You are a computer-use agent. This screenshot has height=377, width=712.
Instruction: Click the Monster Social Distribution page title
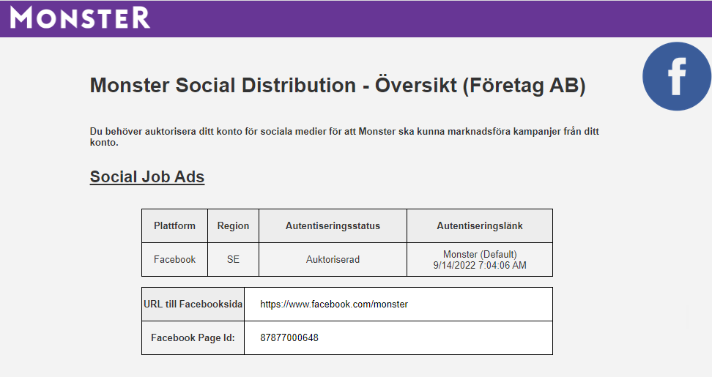coord(338,86)
